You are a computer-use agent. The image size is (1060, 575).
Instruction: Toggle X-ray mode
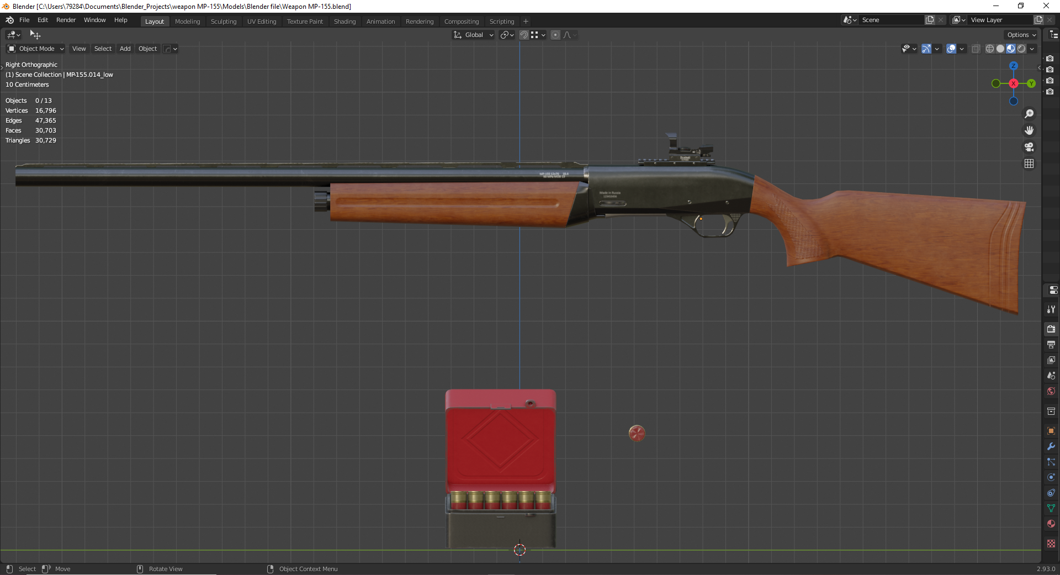976,49
